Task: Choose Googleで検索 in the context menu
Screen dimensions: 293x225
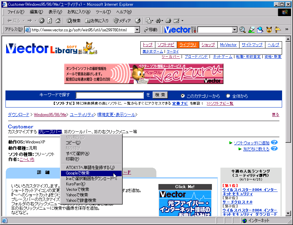Action: (91, 173)
